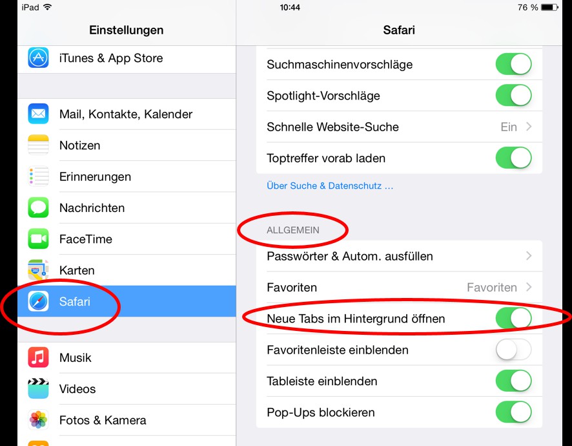This screenshot has height=446, width=572.
Task: Open the Musik note icon
Action: click(39, 357)
